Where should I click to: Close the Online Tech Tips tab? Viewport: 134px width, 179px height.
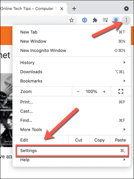coord(62,9)
